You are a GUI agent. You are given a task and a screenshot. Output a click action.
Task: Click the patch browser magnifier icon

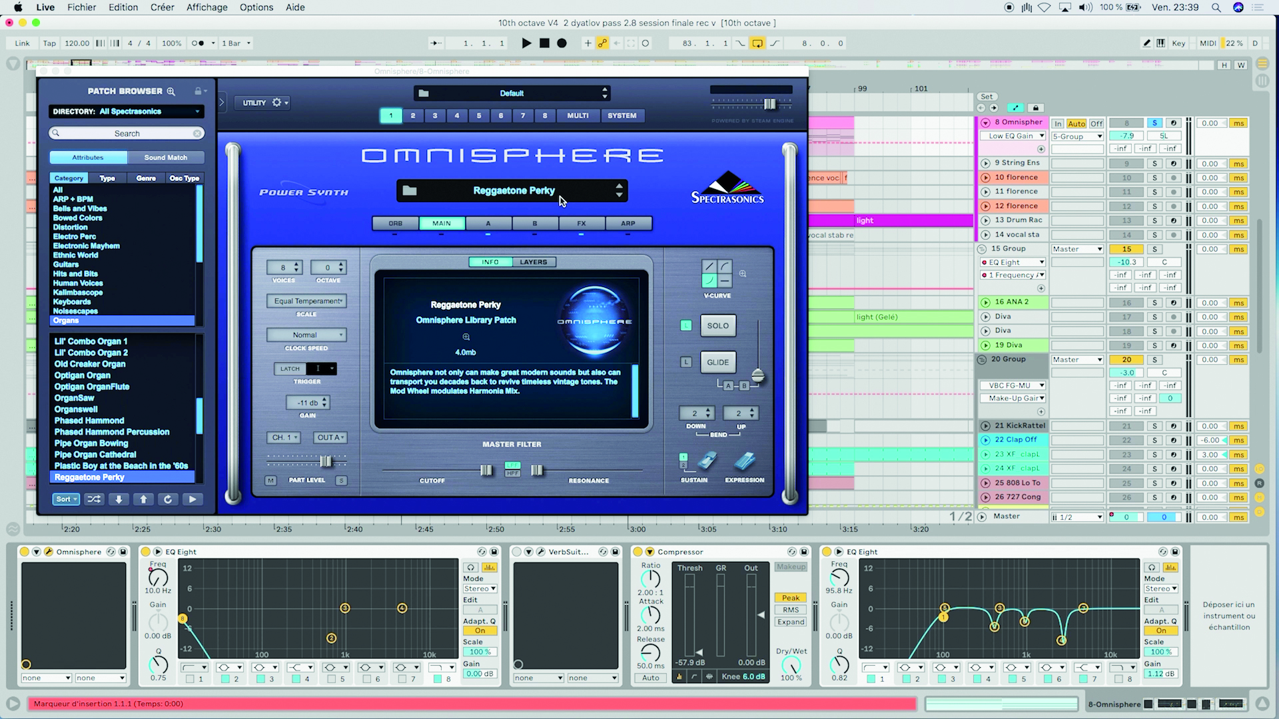pyautogui.click(x=171, y=91)
